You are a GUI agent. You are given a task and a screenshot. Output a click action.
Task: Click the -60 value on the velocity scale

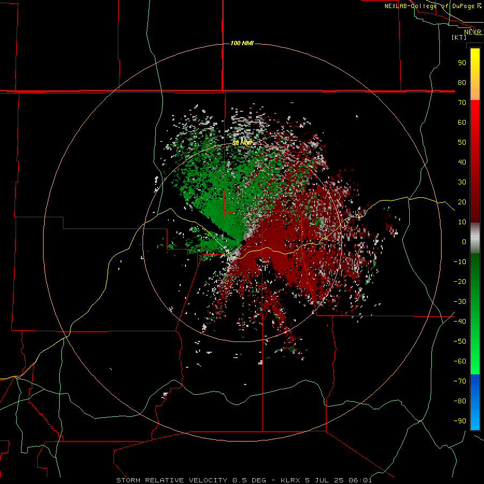[460, 361]
